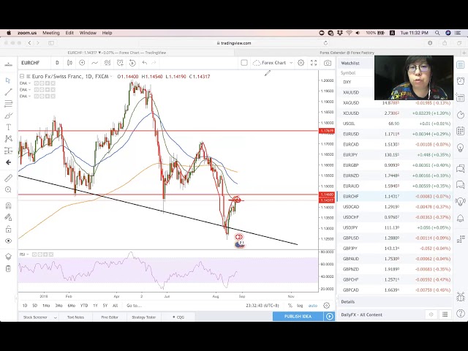This screenshot has height=351, width=468.
Task: Select EURCHF in the watchlist
Action: pyautogui.click(x=351, y=196)
